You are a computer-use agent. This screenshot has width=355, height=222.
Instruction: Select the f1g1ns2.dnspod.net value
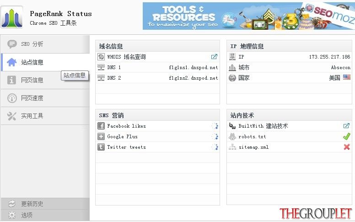194,78
